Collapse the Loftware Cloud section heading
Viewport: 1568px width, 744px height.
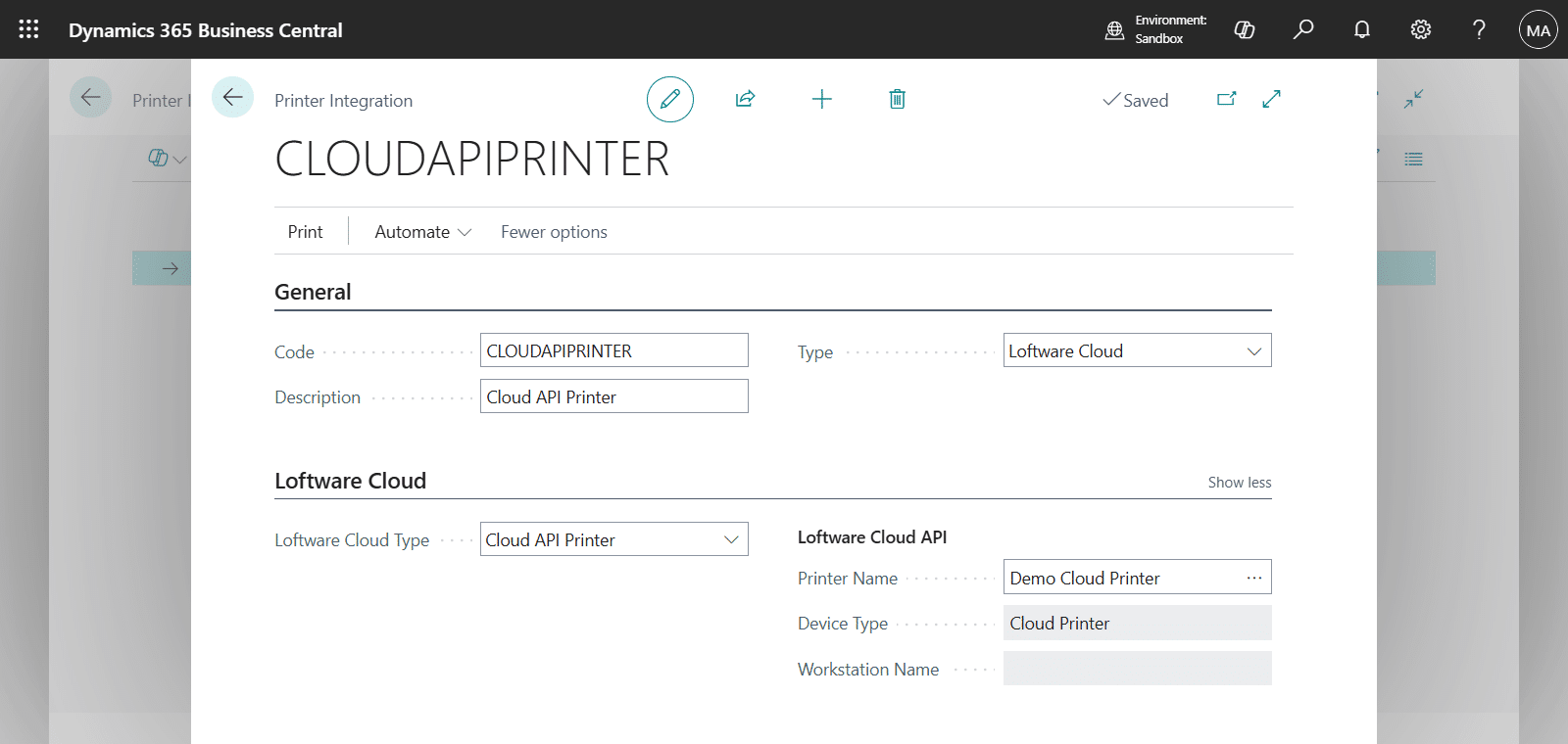(x=350, y=481)
